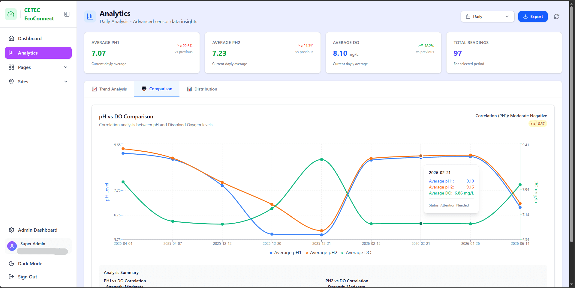
Task: Switch to the Trend Analysis tab
Action: 109,89
